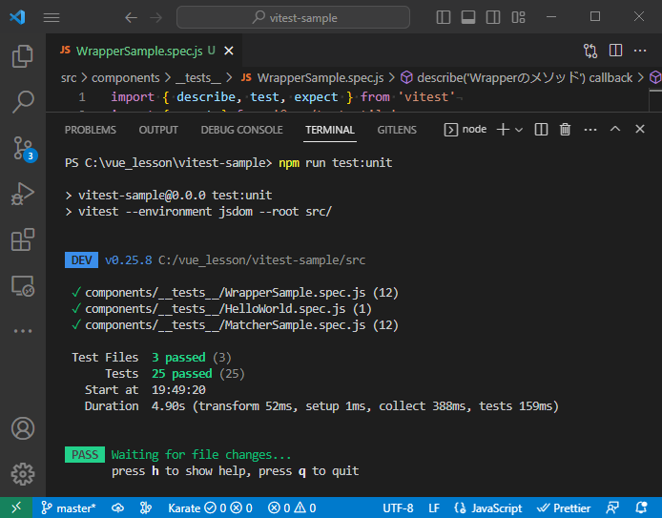Screen dimensions: 662x518
Task: Close the terminal panel
Action: pyautogui.click(x=640, y=129)
